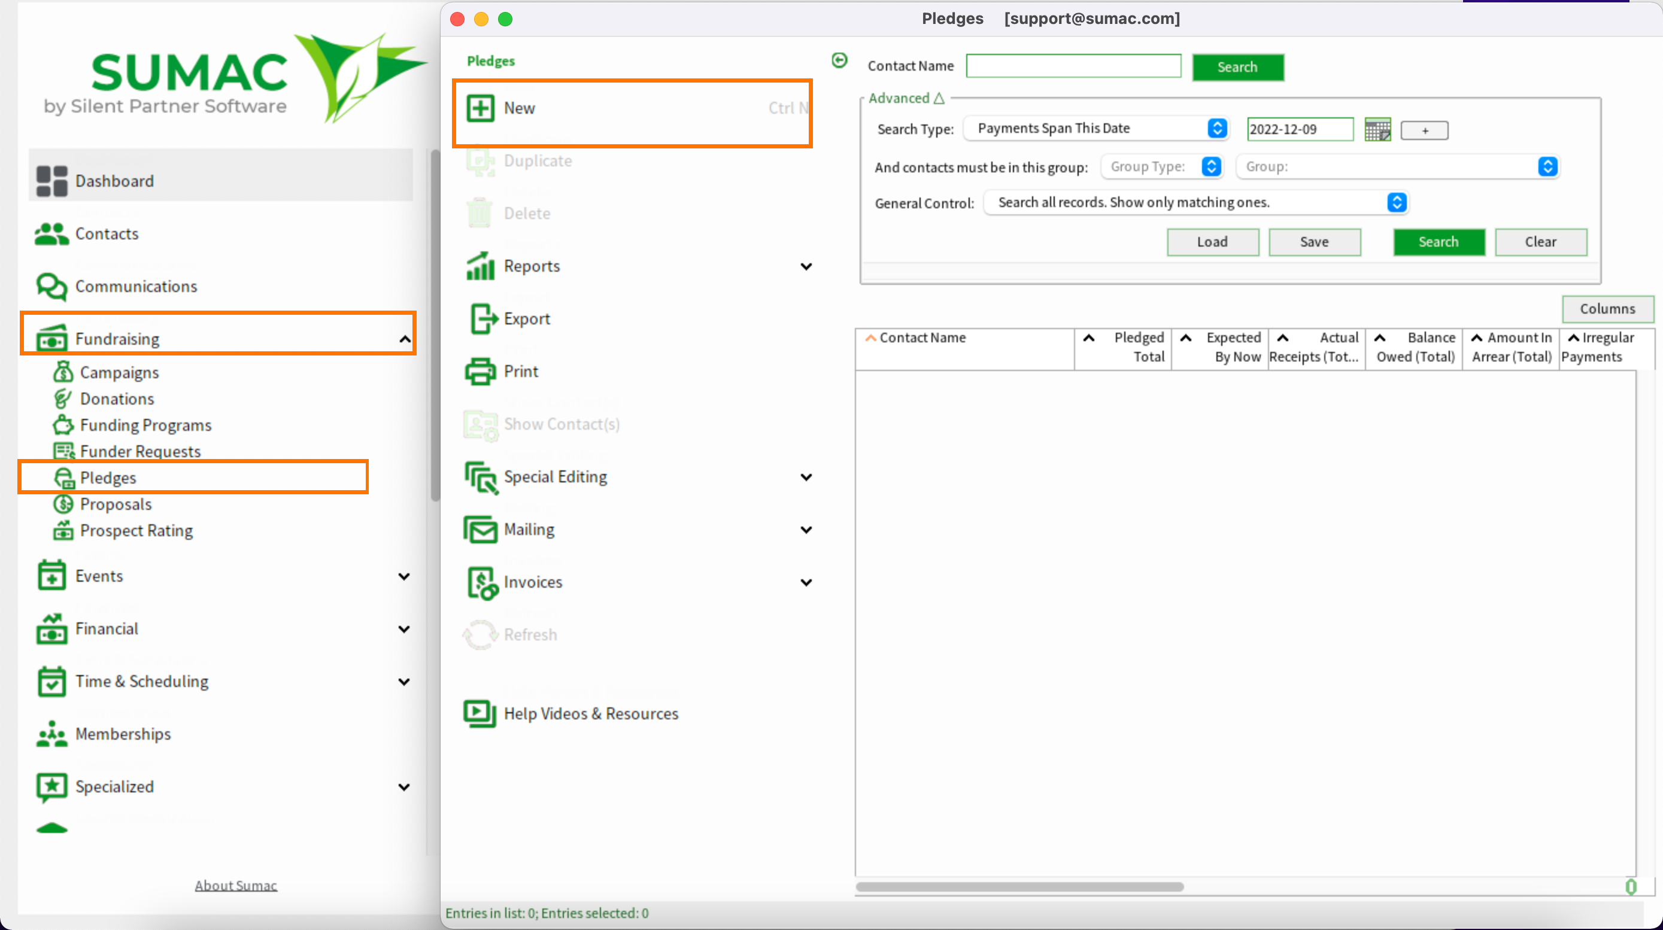Sort by Balance Owed (Total) column
Viewport: 1663px width, 930px height.
[x=1414, y=348]
